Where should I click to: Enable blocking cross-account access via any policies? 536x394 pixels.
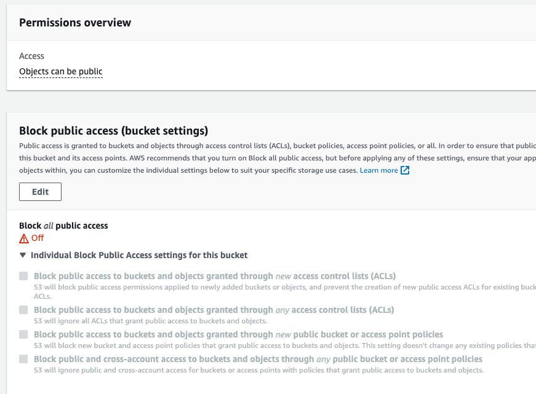[23, 358]
